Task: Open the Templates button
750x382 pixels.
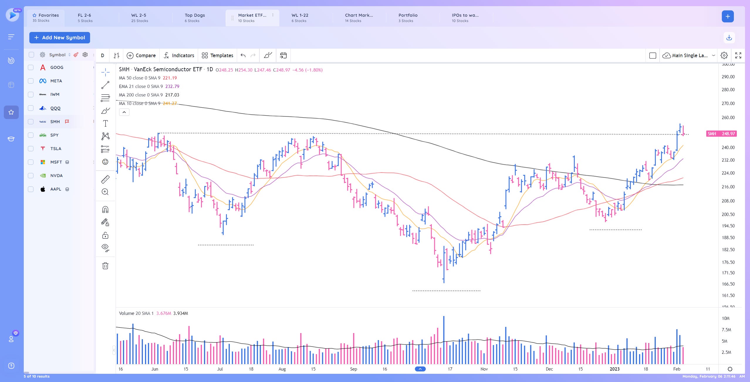Action: pyautogui.click(x=217, y=55)
